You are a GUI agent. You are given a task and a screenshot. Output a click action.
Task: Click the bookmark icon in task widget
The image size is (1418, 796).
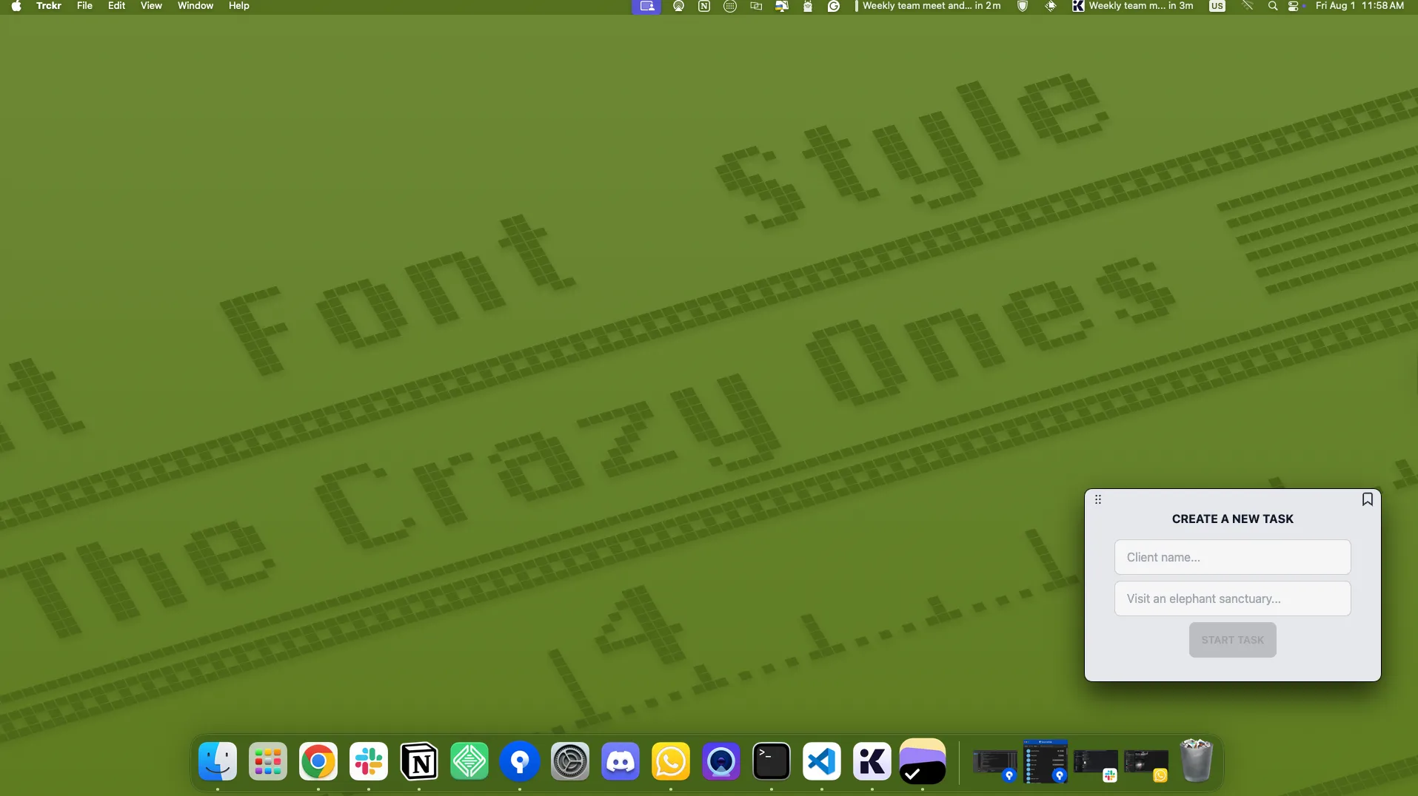coord(1367,499)
